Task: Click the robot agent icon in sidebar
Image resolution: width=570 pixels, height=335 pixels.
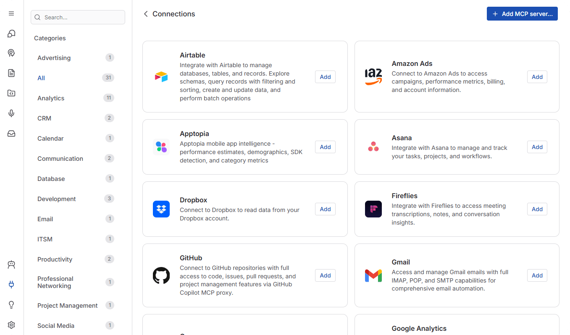Action: 11,264
